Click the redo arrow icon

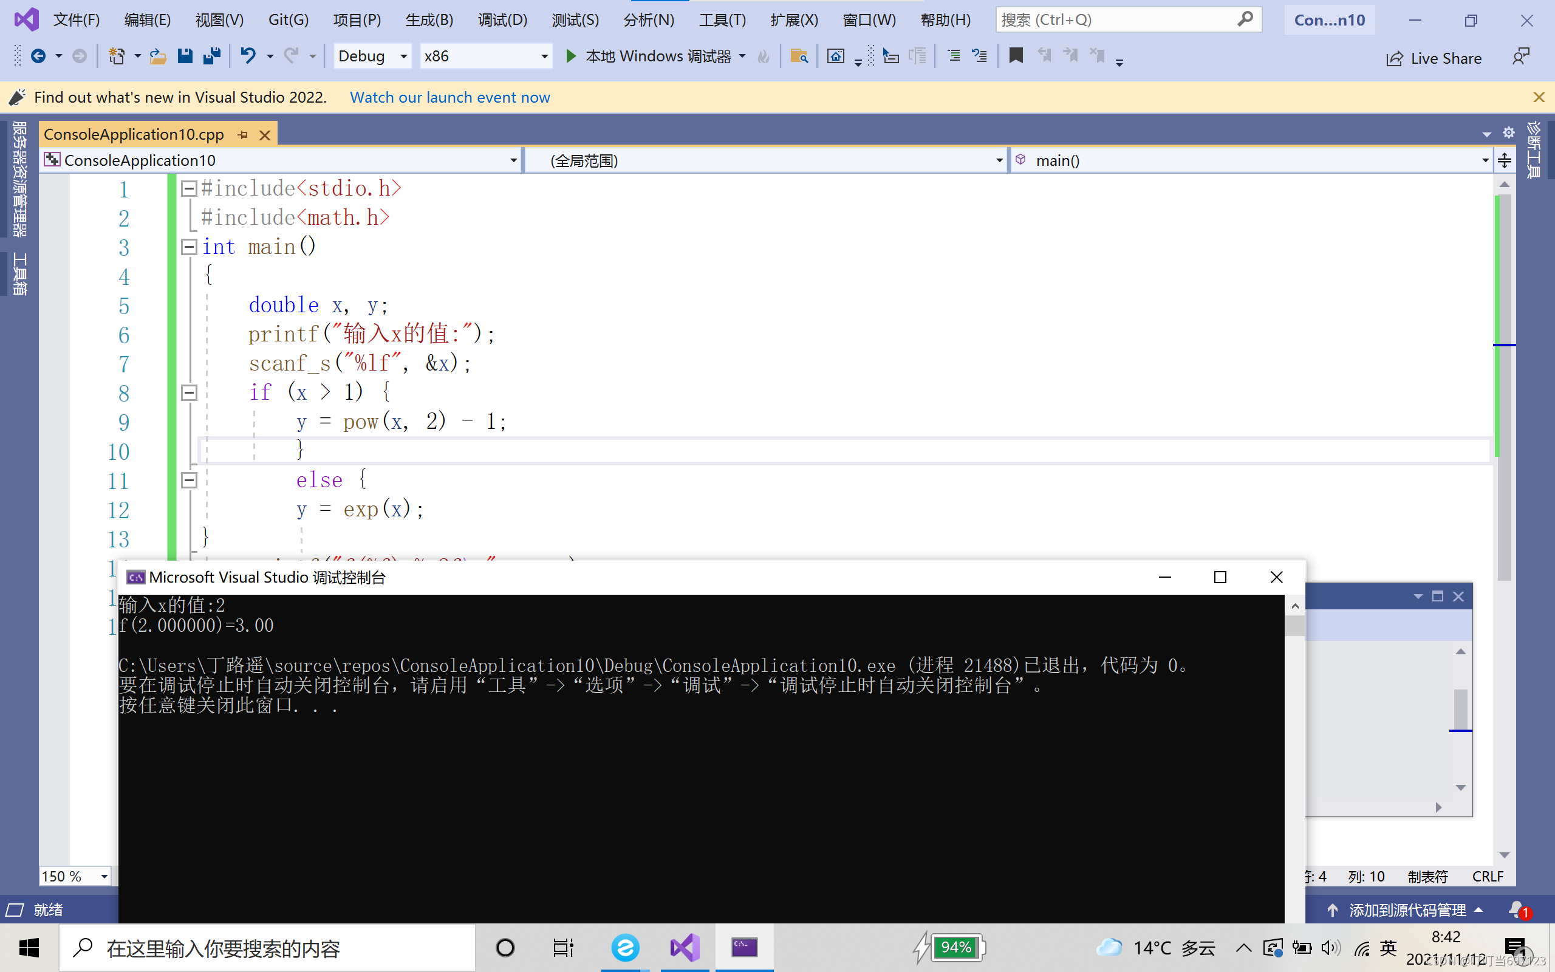click(292, 56)
